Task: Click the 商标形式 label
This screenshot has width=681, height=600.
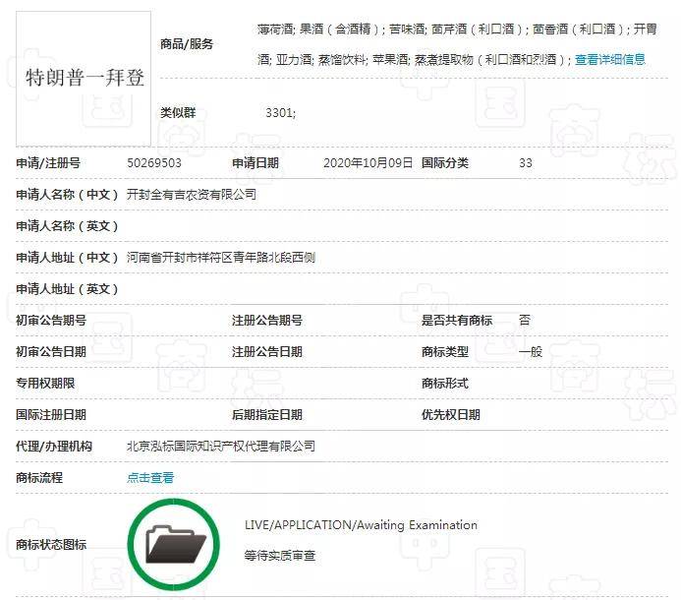Action: coord(445,383)
